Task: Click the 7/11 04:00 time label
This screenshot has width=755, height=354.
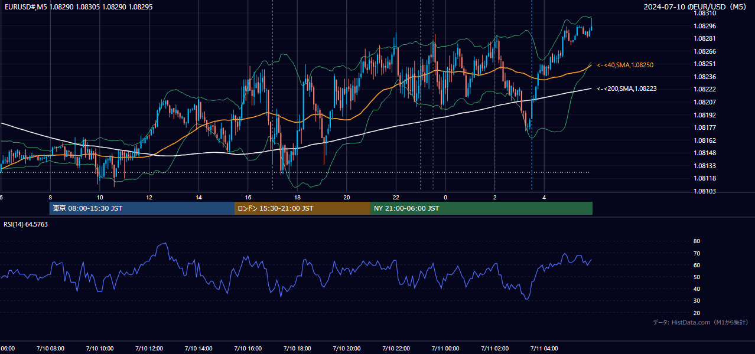Action: coord(545,349)
